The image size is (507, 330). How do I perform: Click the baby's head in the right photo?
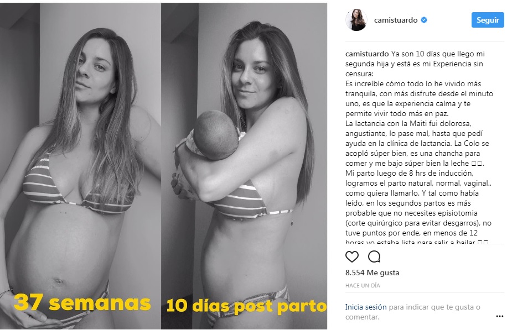pos(215,135)
